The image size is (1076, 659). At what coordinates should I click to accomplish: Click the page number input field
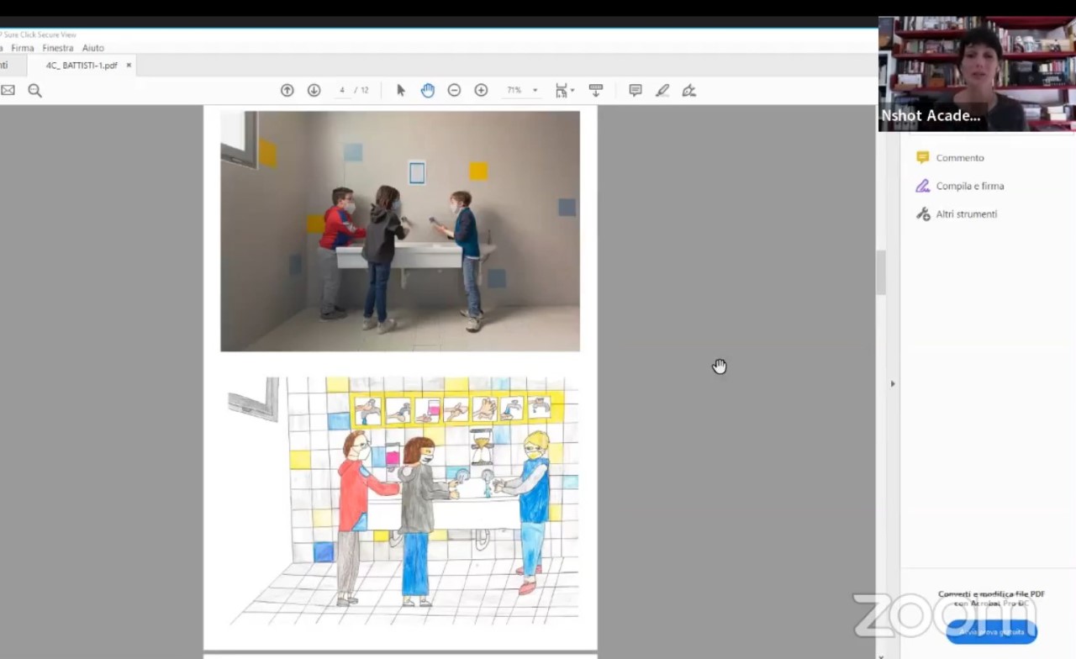pyautogui.click(x=342, y=90)
